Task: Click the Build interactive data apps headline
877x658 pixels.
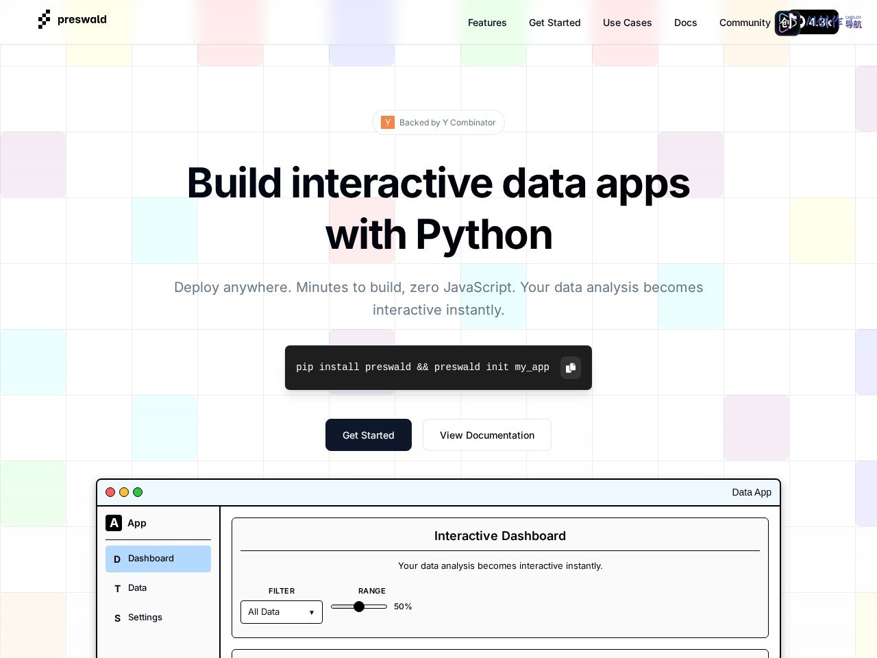Action: [x=438, y=209]
